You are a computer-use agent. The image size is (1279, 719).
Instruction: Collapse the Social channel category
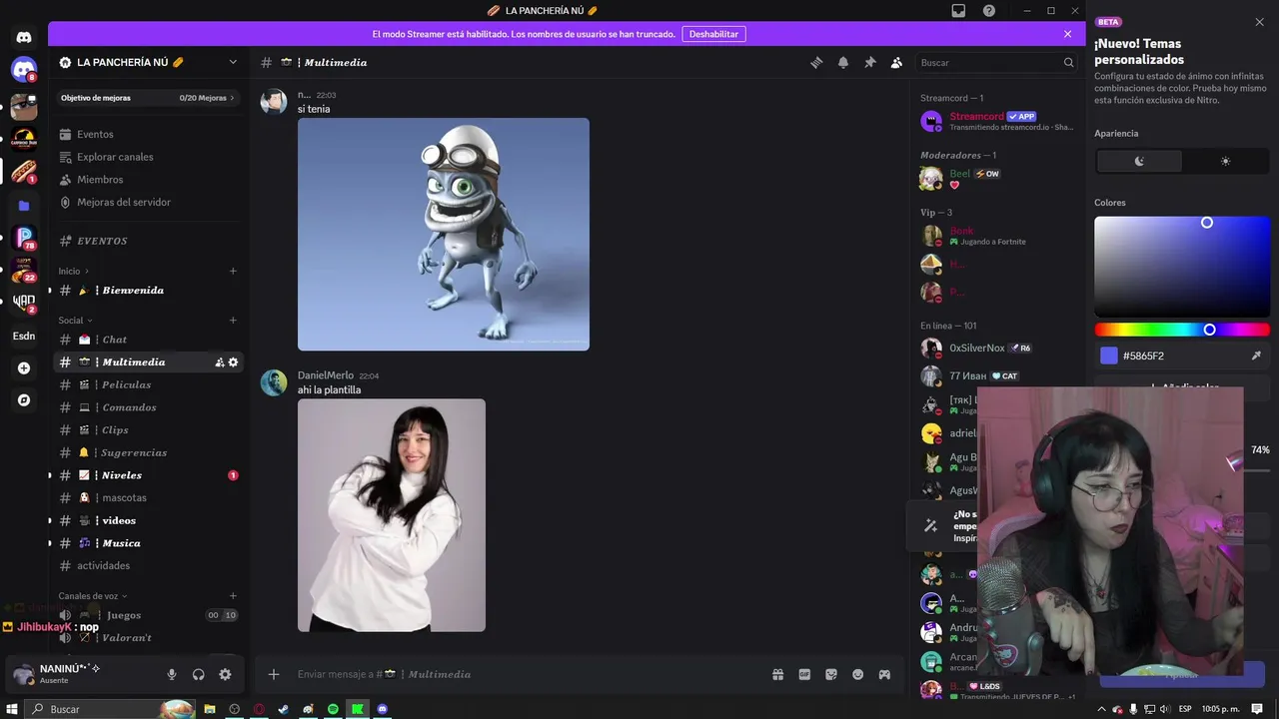click(76, 321)
